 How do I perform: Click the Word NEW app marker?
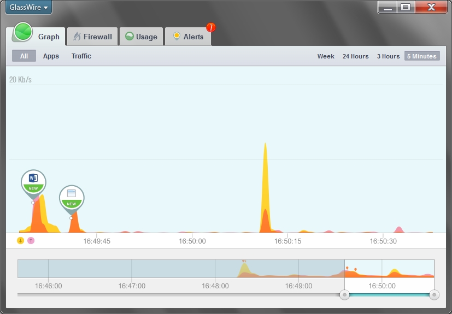(33, 182)
